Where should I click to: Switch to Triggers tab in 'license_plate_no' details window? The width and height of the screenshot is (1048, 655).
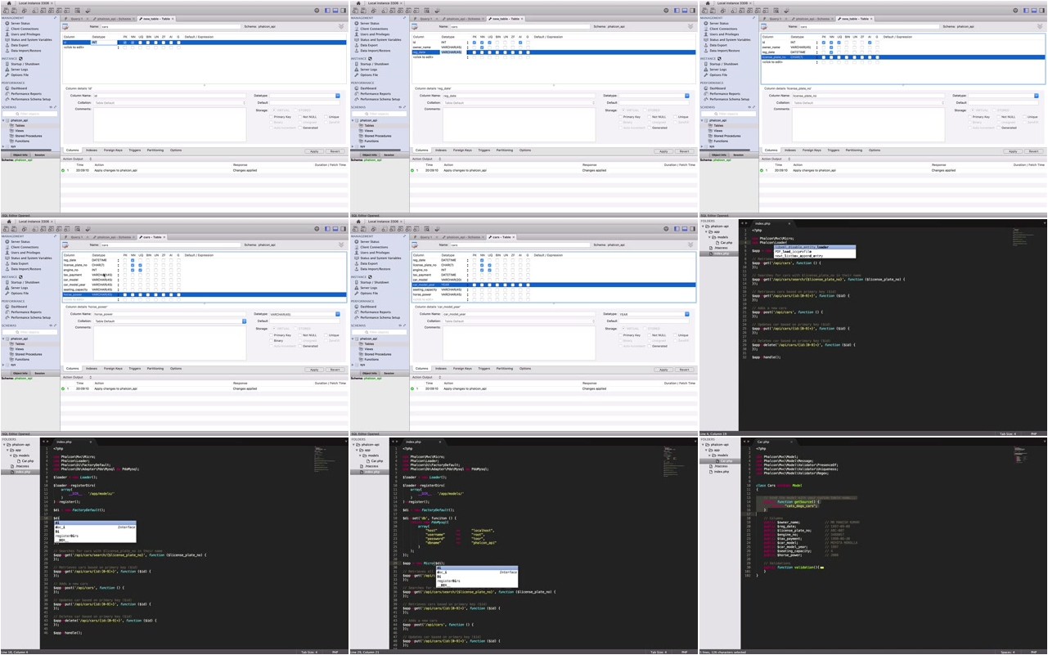pyautogui.click(x=833, y=150)
